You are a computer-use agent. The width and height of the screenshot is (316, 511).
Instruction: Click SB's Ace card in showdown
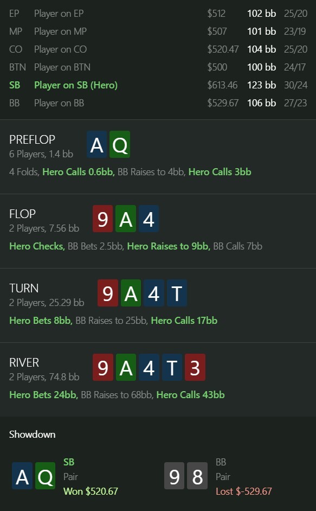[x=22, y=476]
